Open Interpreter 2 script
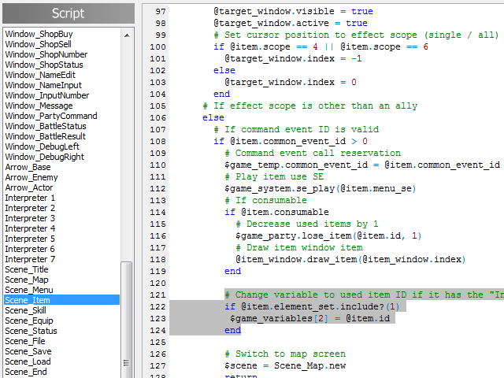Viewport: 504px width, 378px height. tap(30, 208)
